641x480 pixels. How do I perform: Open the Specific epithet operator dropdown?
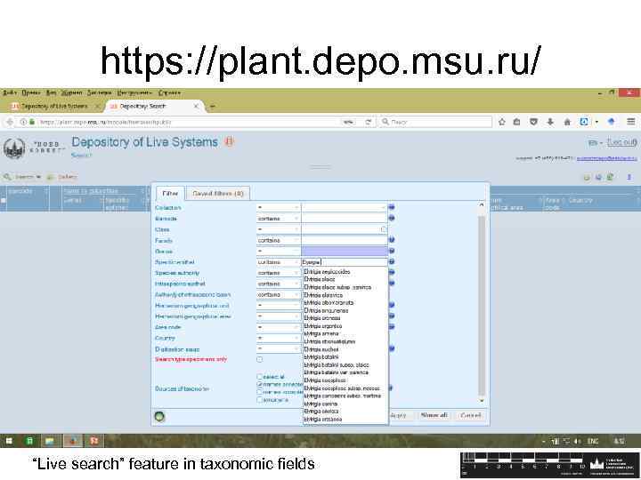coord(279,262)
